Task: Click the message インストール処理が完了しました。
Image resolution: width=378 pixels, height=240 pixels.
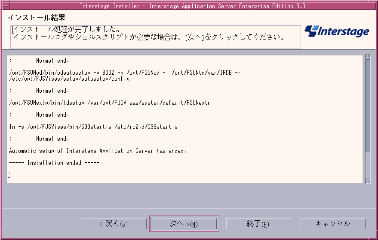Action: [x=67, y=29]
